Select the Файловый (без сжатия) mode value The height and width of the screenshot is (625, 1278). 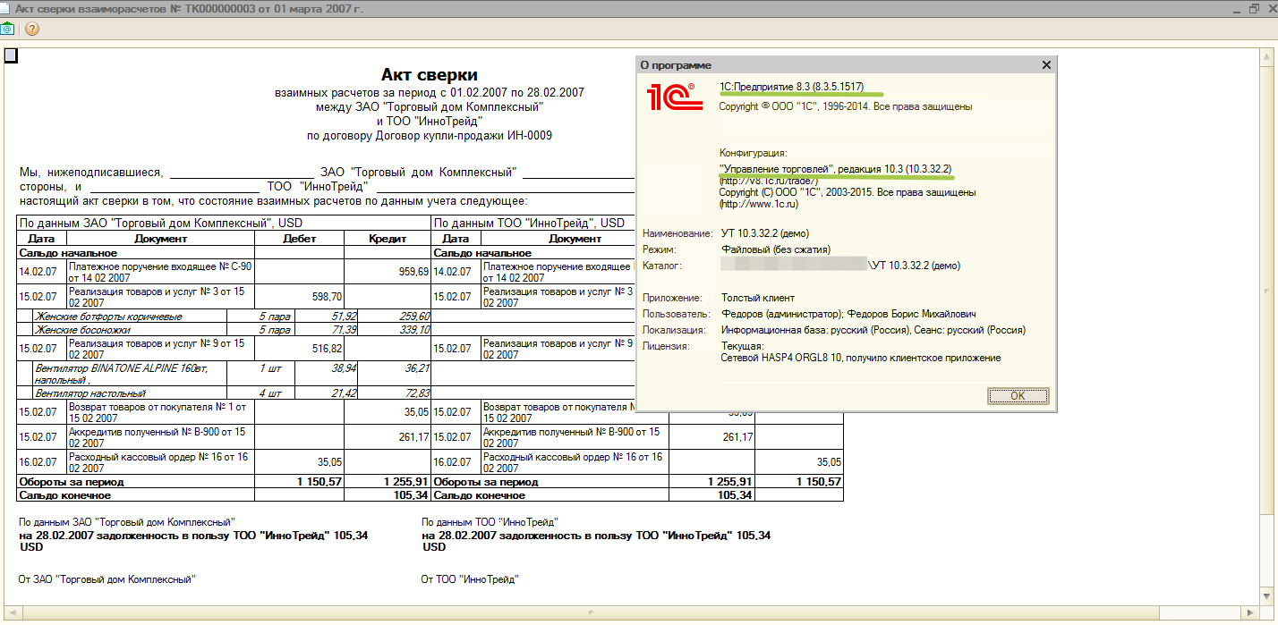click(776, 249)
